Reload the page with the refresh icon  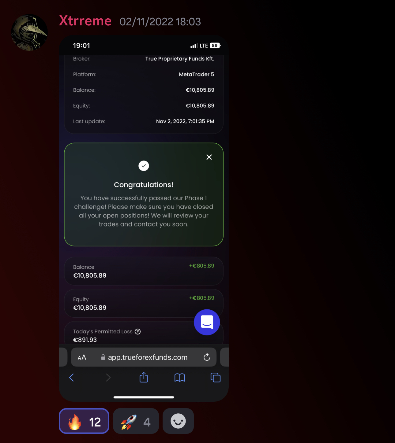(207, 357)
